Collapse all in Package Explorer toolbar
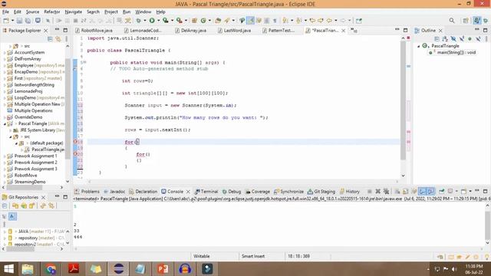491x276 pixels. tap(50, 39)
